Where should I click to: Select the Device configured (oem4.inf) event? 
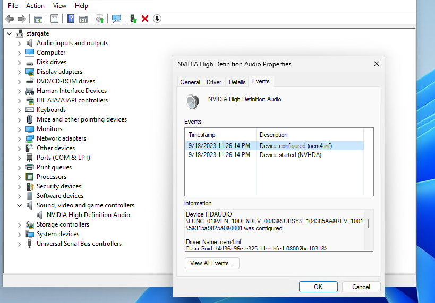275,146
